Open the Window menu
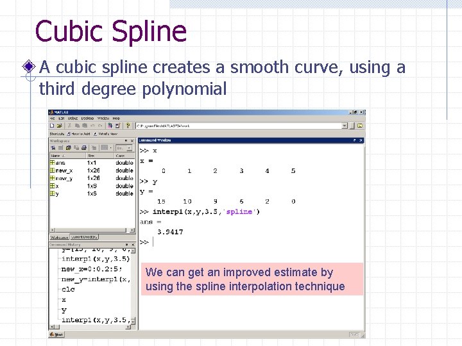The width and height of the screenshot is (462, 346). click(x=103, y=119)
